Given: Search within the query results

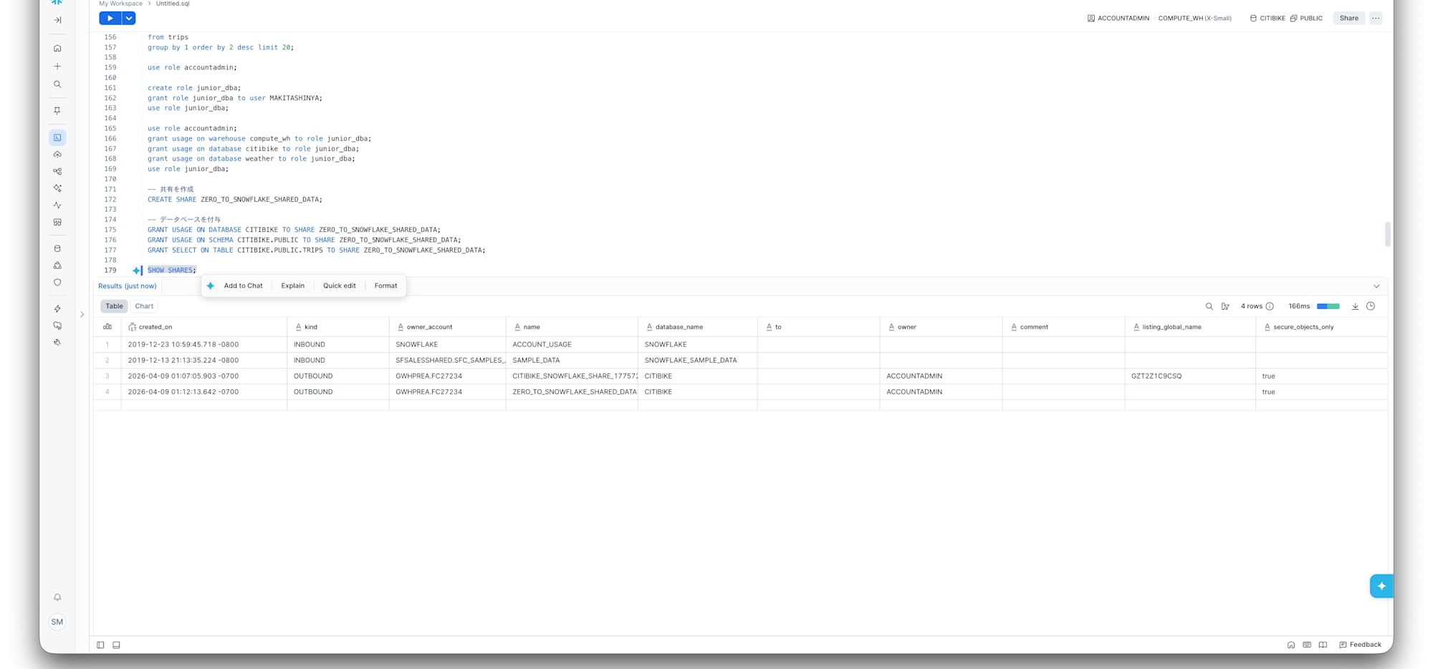Looking at the screenshot, I should pos(1209,306).
